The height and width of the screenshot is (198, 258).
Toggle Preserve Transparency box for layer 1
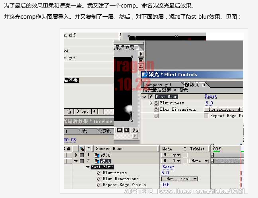click(185, 155)
